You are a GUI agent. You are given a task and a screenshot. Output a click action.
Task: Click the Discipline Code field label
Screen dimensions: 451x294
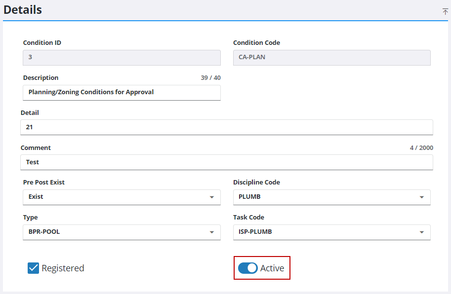(256, 183)
